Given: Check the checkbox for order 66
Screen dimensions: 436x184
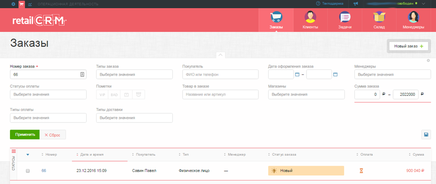Looking at the screenshot, I should point(27,171).
